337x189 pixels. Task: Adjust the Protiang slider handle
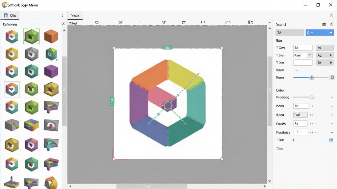[312, 97]
